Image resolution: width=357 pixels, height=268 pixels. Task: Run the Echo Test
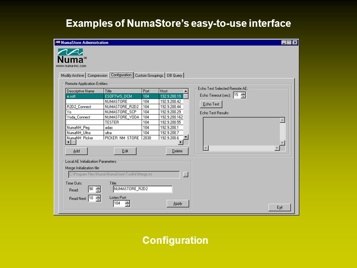(x=211, y=104)
